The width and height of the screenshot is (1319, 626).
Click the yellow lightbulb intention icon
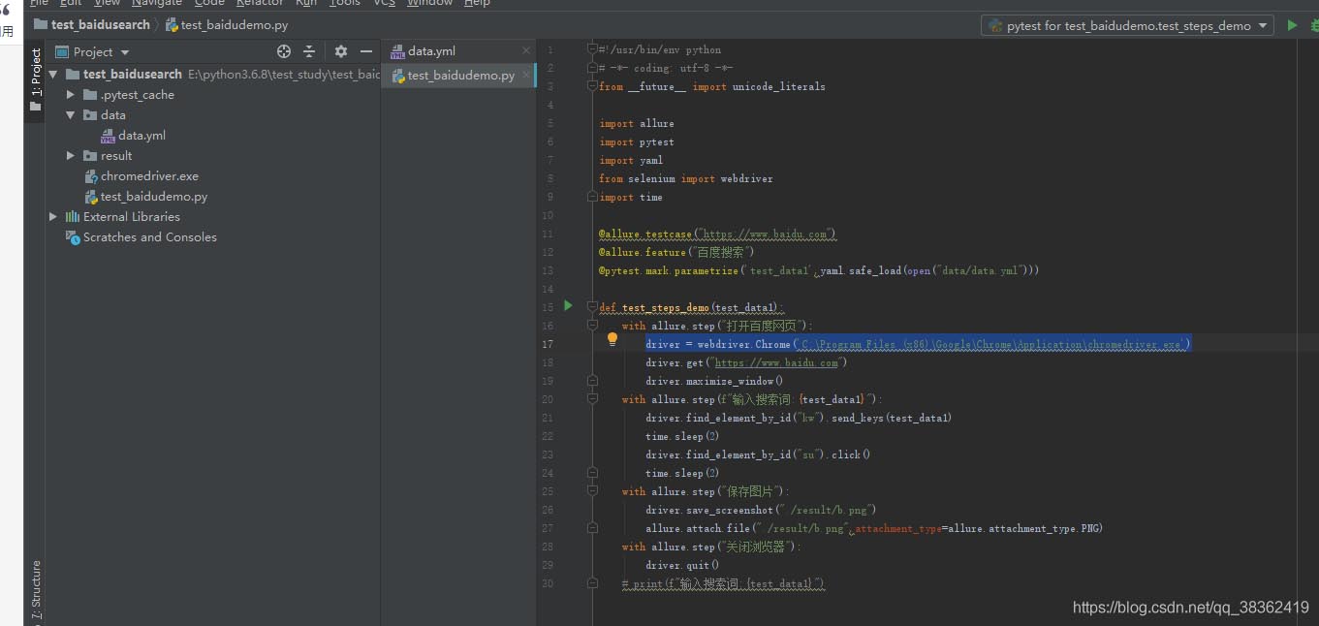pos(612,339)
